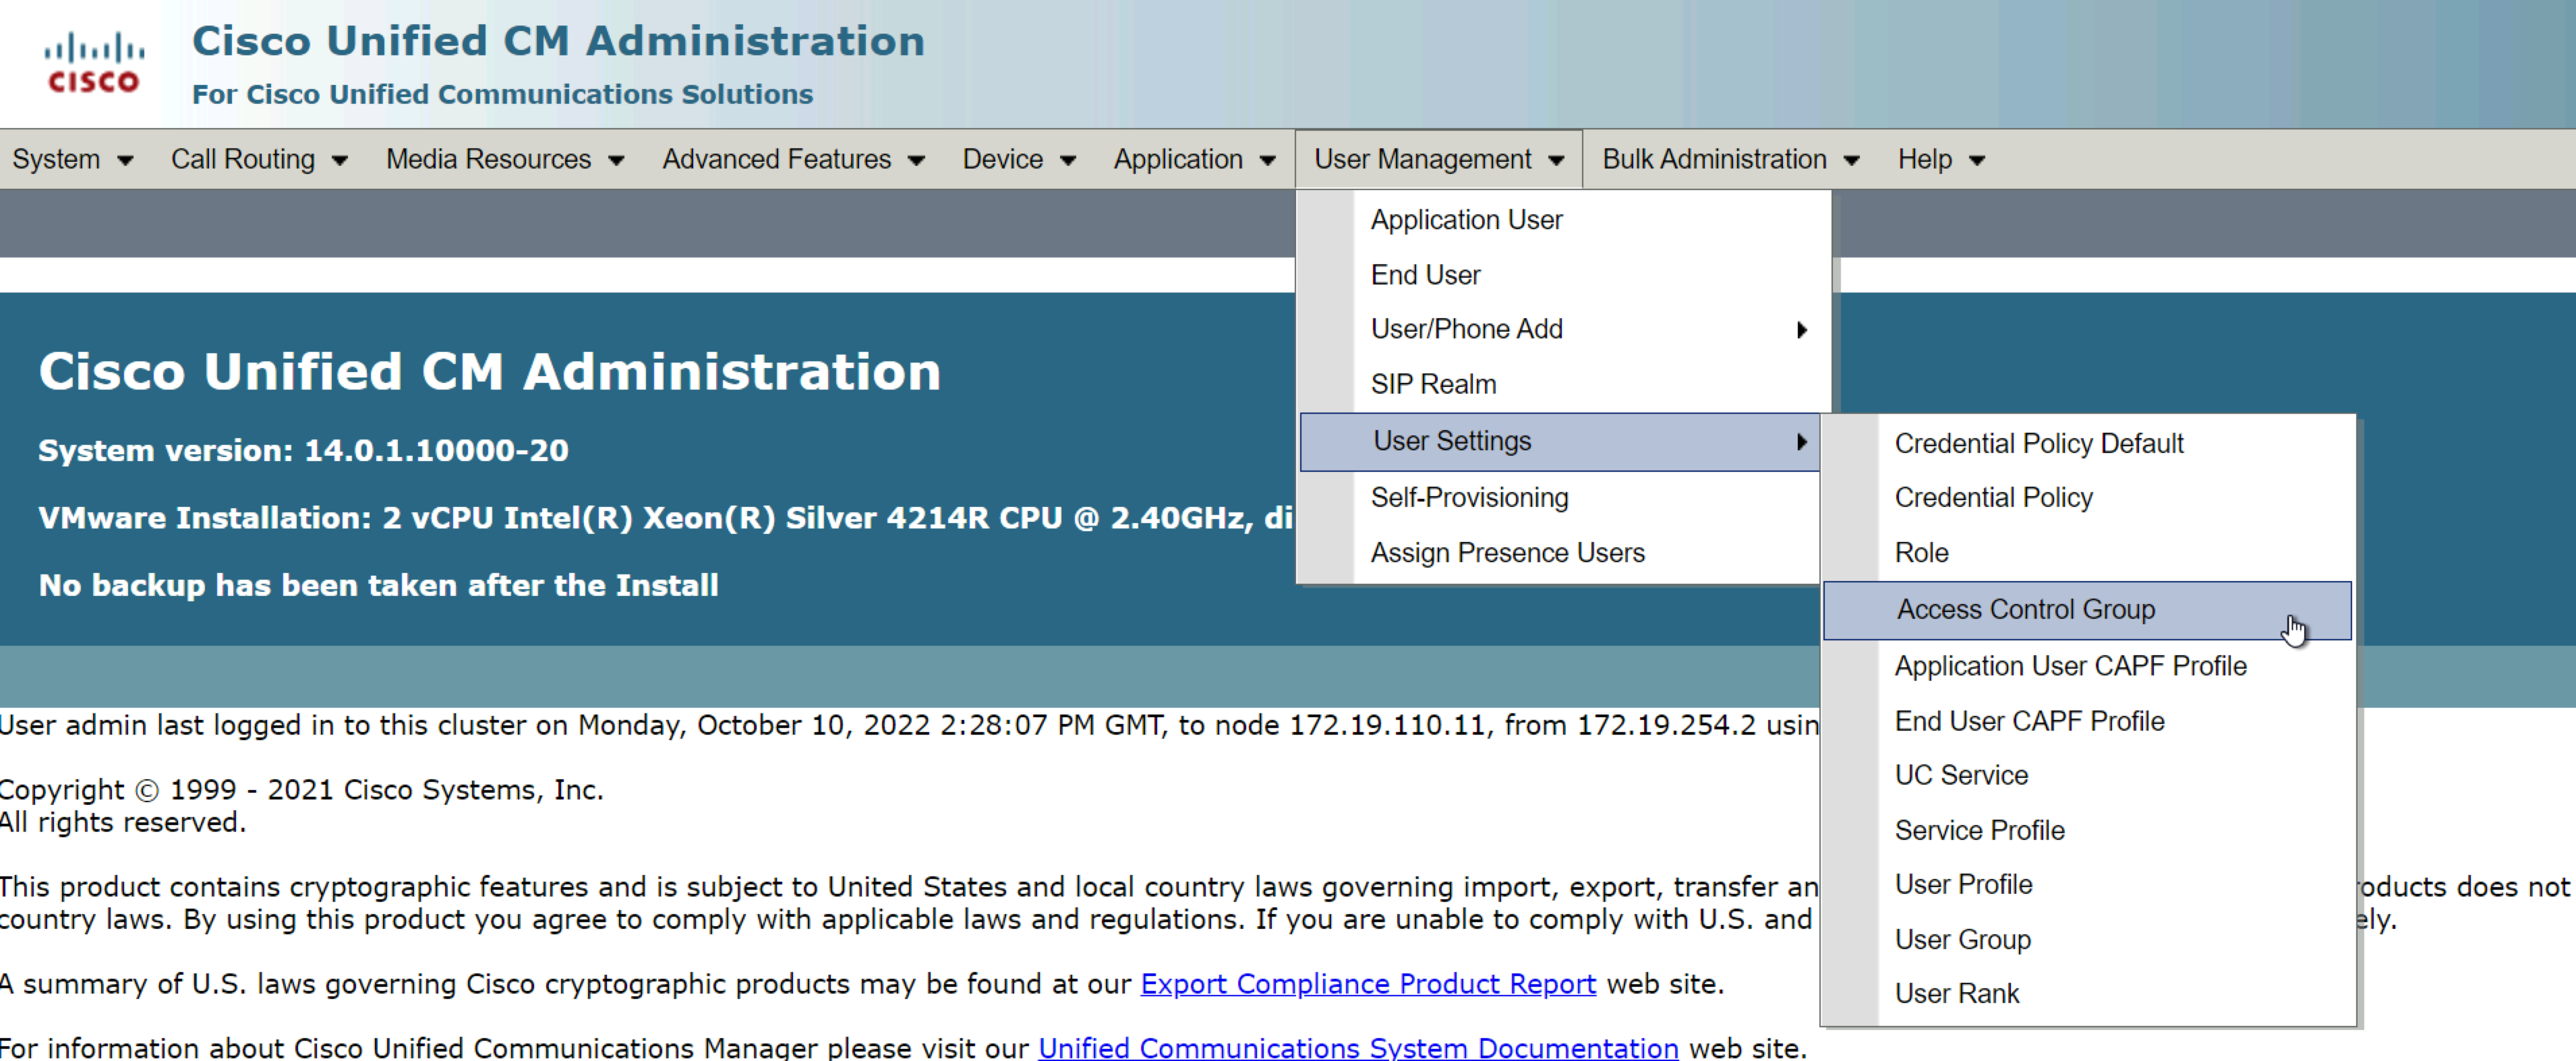Open Access Control Group
The width and height of the screenshot is (2576, 1061).
[2088, 610]
